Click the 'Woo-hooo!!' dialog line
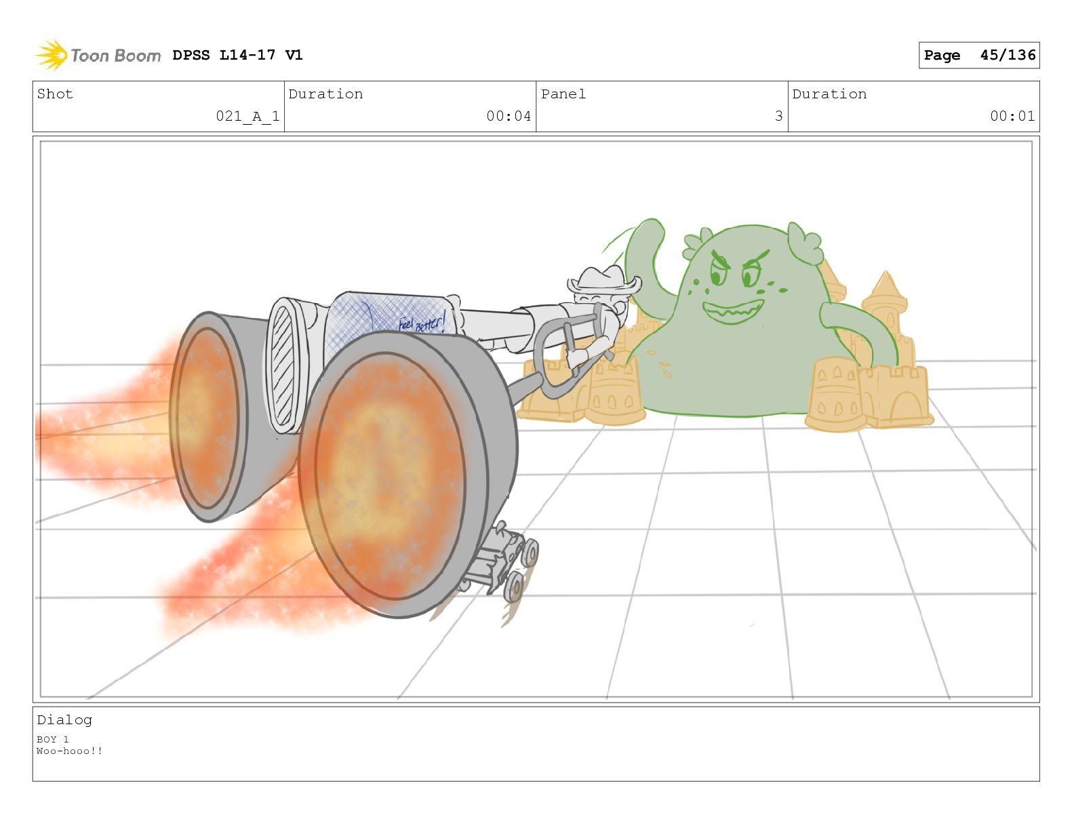1074x830 pixels. (x=70, y=751)
